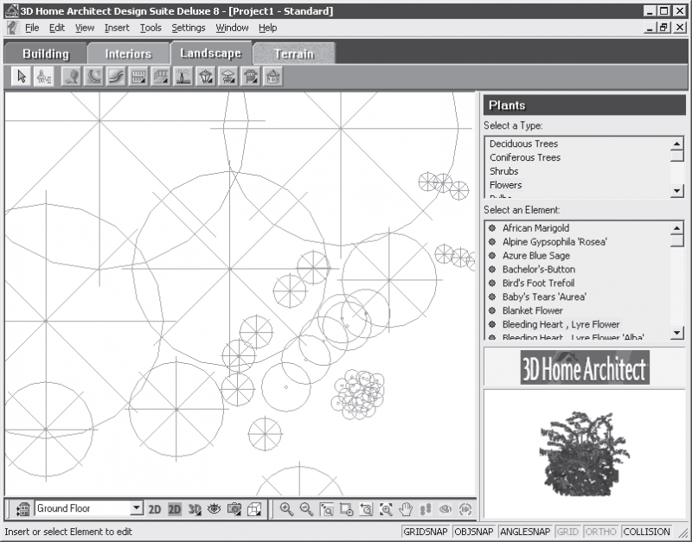This screenshot has width=692, height=542.
Task: Choose Bleeding Heart, Lyre Flower element
Action: pos(561,324)
